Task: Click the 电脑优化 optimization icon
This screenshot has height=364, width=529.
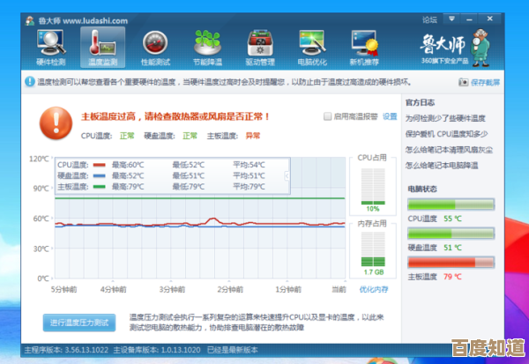Action: point(312,46)
